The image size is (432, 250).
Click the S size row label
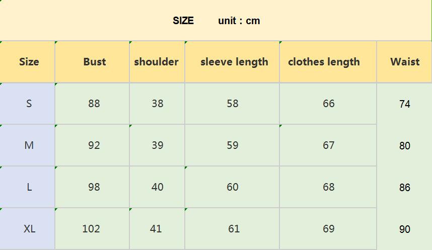pos(29,104)
